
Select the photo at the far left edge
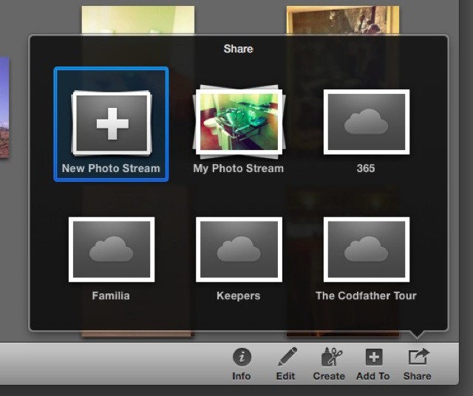tap(4, 108)
